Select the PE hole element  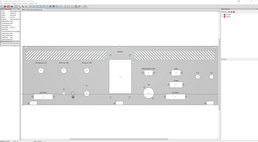64,93
